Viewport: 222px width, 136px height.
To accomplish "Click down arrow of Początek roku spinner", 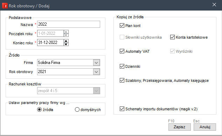I will [66, 35].
